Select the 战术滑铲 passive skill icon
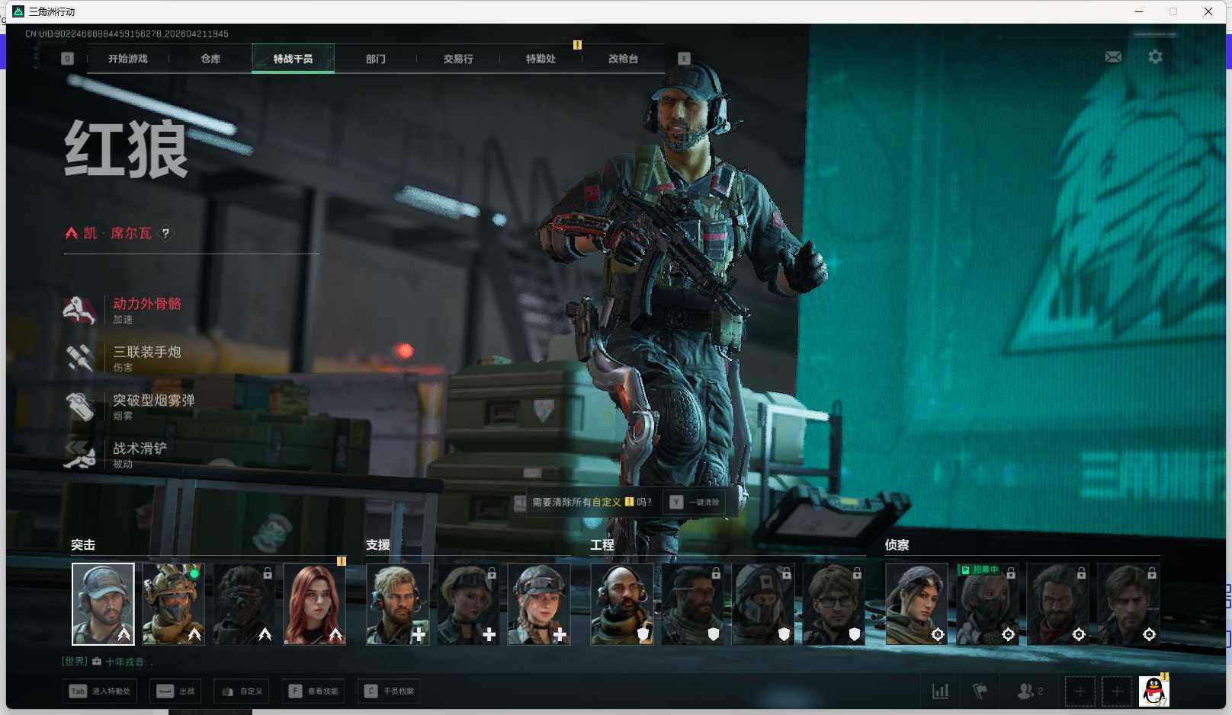This screenshot has height=715, width=1232. [x=79, y=455]
